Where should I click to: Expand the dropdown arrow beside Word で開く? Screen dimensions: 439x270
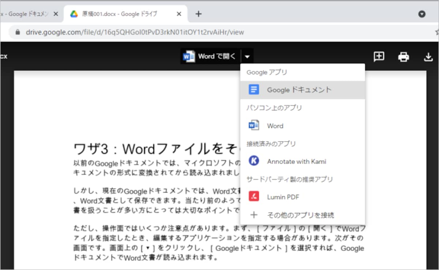(x=247, y=57)
